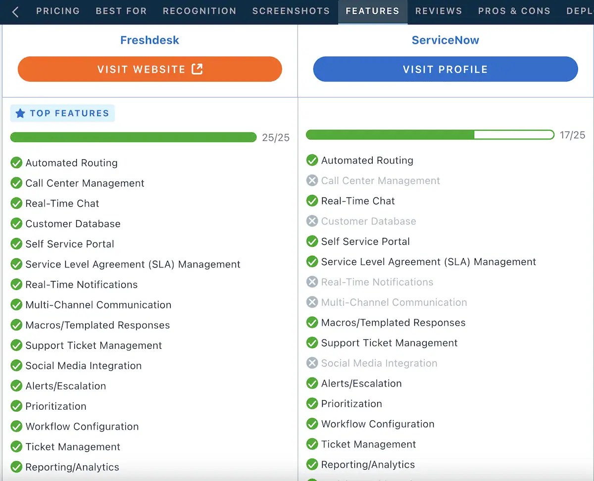The height and width of the screenshot is (481, 594).
Task: Switch to the REVIEWS tab
Action: [438, 11]
